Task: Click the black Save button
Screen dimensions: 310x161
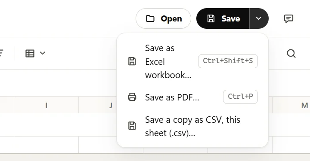Action: click(223, 18)
